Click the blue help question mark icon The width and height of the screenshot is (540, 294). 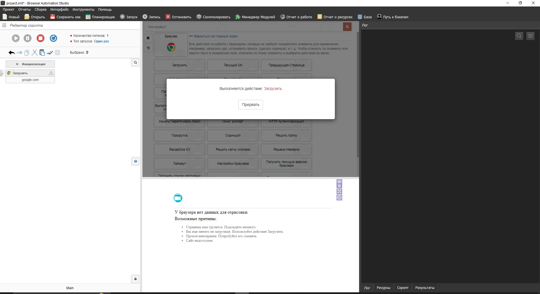pyautogui.click(x=136, y=161)
